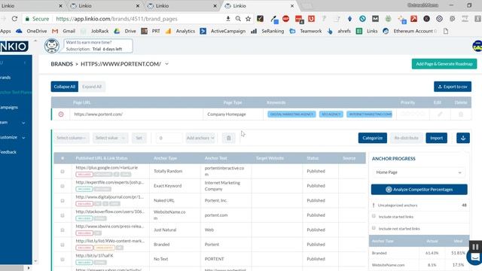
Task: Reload the page with the refresh icon
Action: tap(14, 19)
